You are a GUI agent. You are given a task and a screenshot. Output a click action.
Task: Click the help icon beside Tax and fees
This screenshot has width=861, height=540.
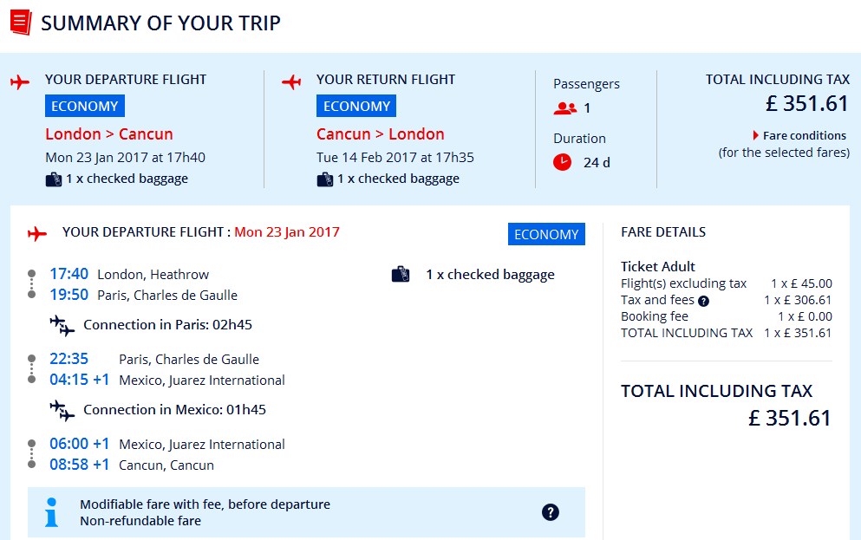coord(703,301)
